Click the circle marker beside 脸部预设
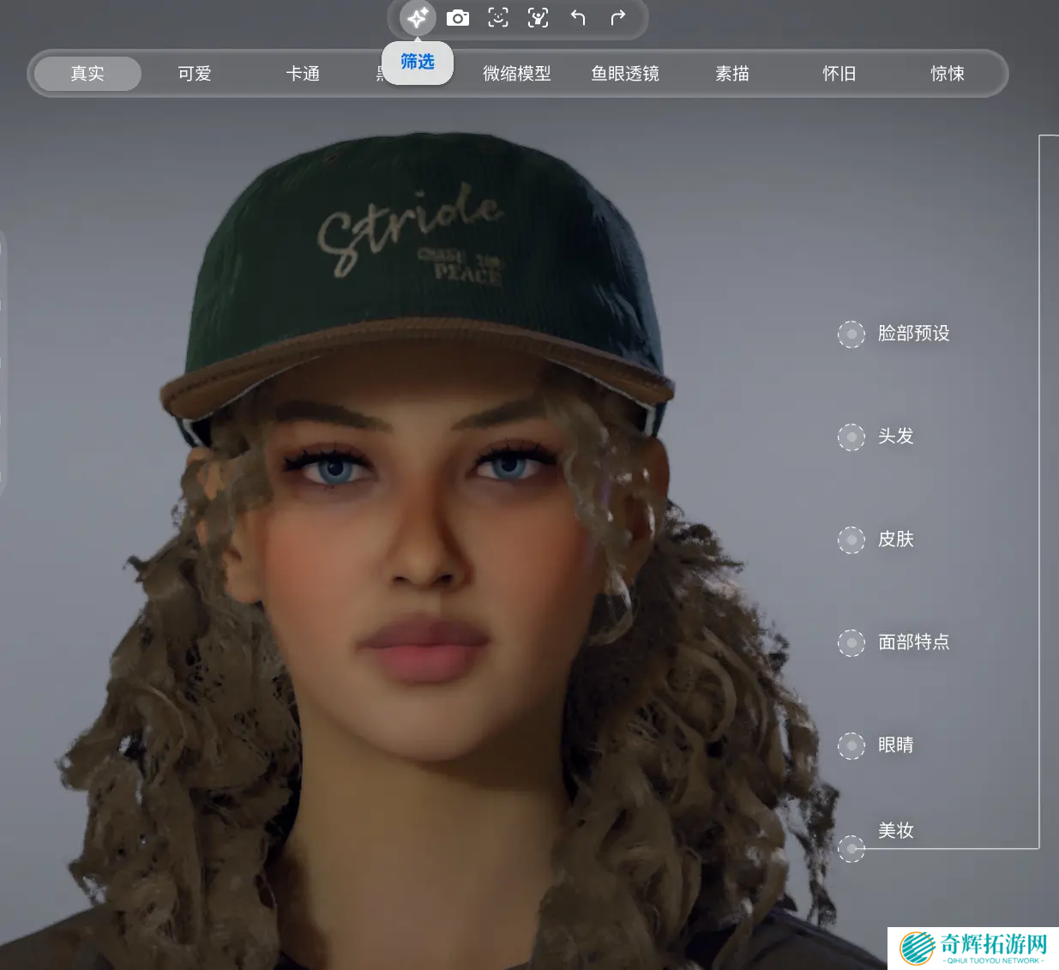 851,334
